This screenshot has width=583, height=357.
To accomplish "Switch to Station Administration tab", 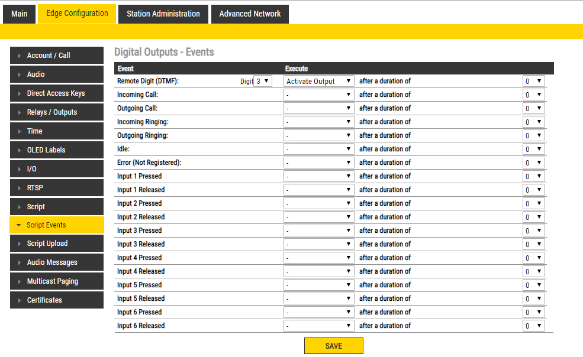I will (x=163, y=14).
